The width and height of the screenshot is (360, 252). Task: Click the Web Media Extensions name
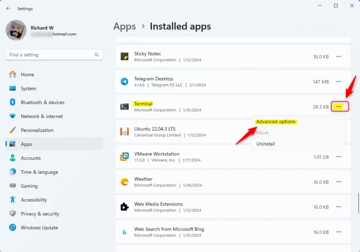point(159,204)
